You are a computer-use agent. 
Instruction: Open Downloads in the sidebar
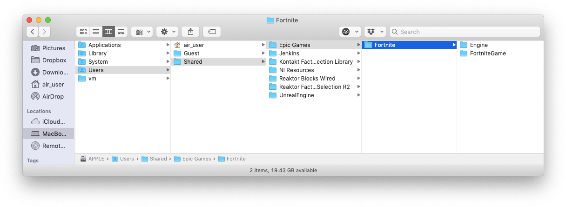tap(48, 72)
